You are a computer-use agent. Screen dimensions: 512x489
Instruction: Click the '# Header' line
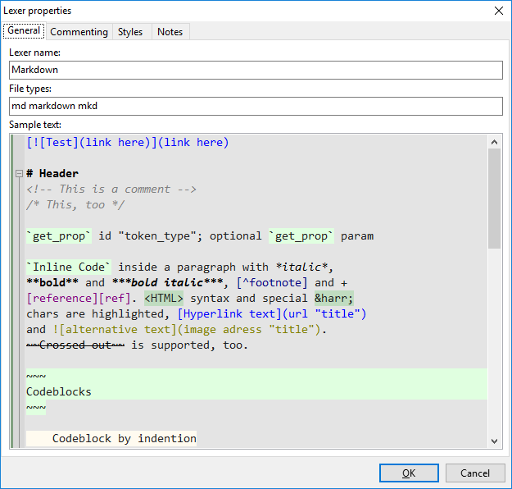pos(52,173)
